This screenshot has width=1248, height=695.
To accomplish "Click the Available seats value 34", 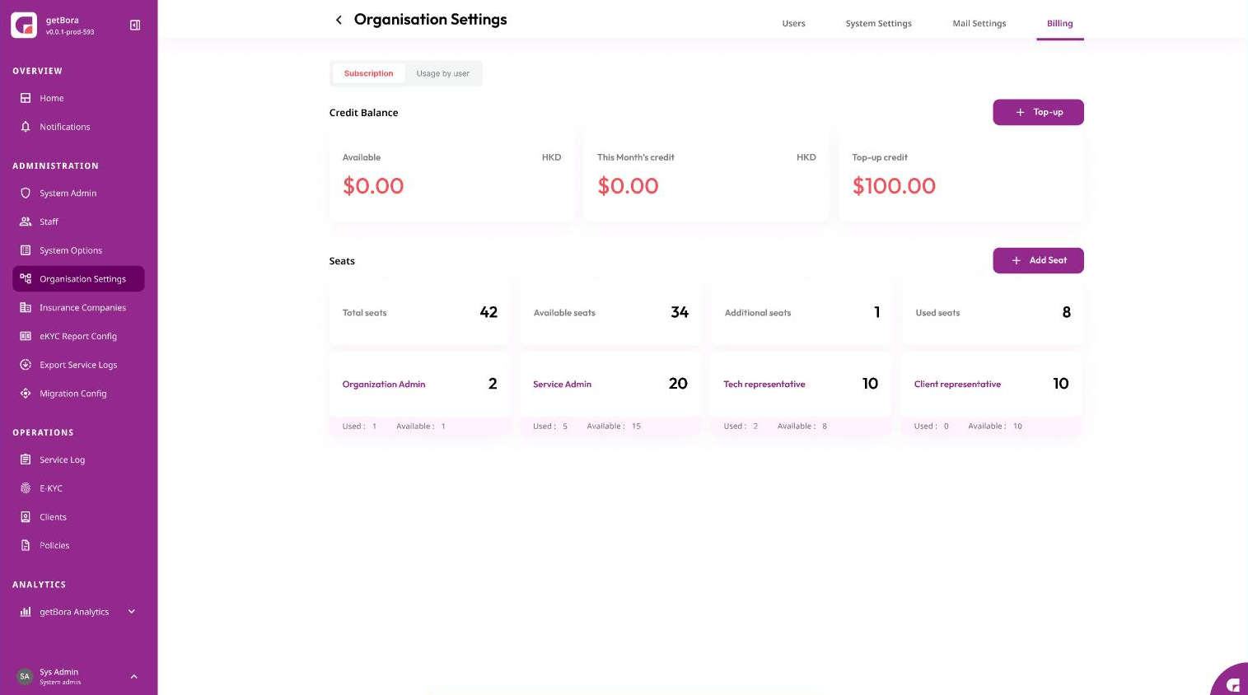I will click(x=680, y=312).
